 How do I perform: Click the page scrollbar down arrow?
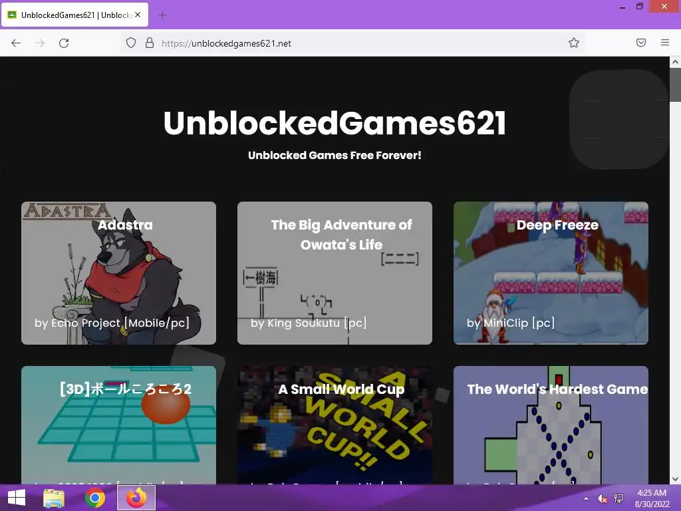pyautogui.click(x=675, y=479)
